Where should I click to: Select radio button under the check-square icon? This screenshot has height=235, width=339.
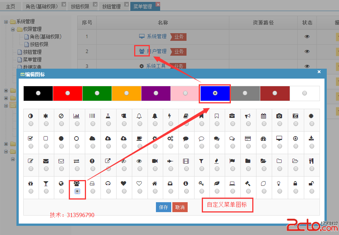pos(31,146)
